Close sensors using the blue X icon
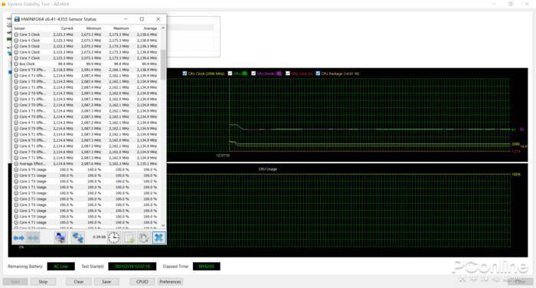536x288 pixels. pyautogui.click(x=159, y=237)
